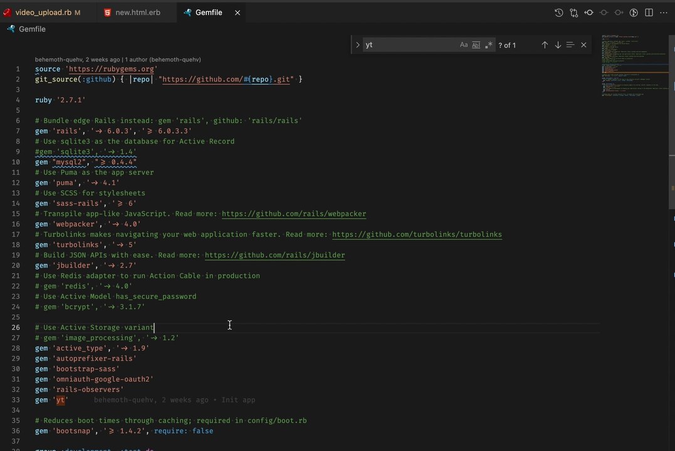Open the rails/webpacker GitHub link
This screenshot has height=451, width=675.
point(294,214)
